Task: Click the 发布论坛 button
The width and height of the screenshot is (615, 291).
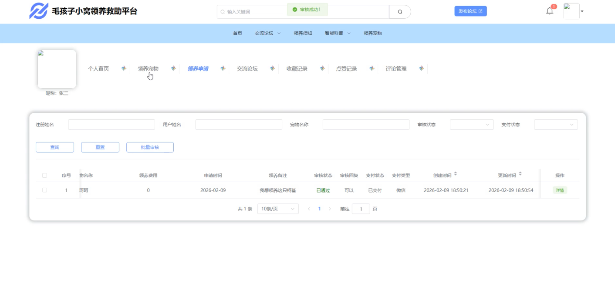Action: (x=470, y=11)
